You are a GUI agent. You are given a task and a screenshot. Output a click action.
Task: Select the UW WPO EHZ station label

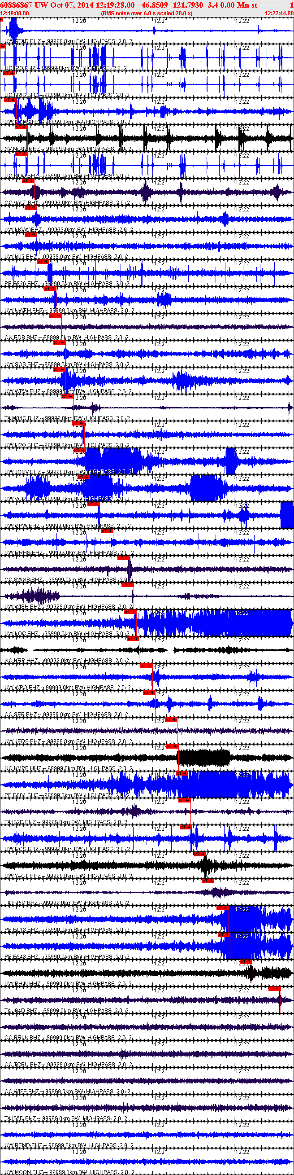tap(68, 688)
